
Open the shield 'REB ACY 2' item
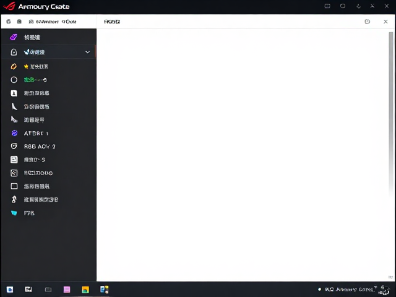point(48,147)
